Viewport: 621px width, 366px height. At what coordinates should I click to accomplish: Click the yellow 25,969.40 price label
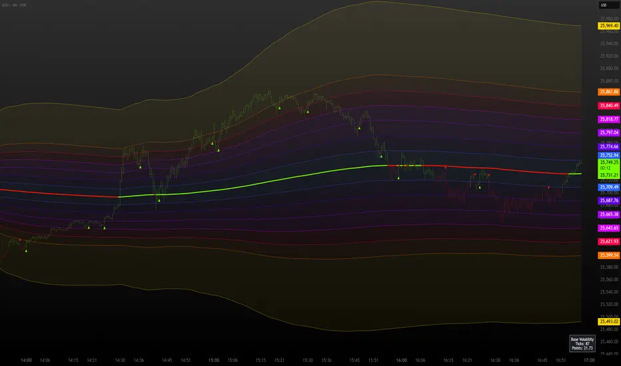(x=609, y=26)
